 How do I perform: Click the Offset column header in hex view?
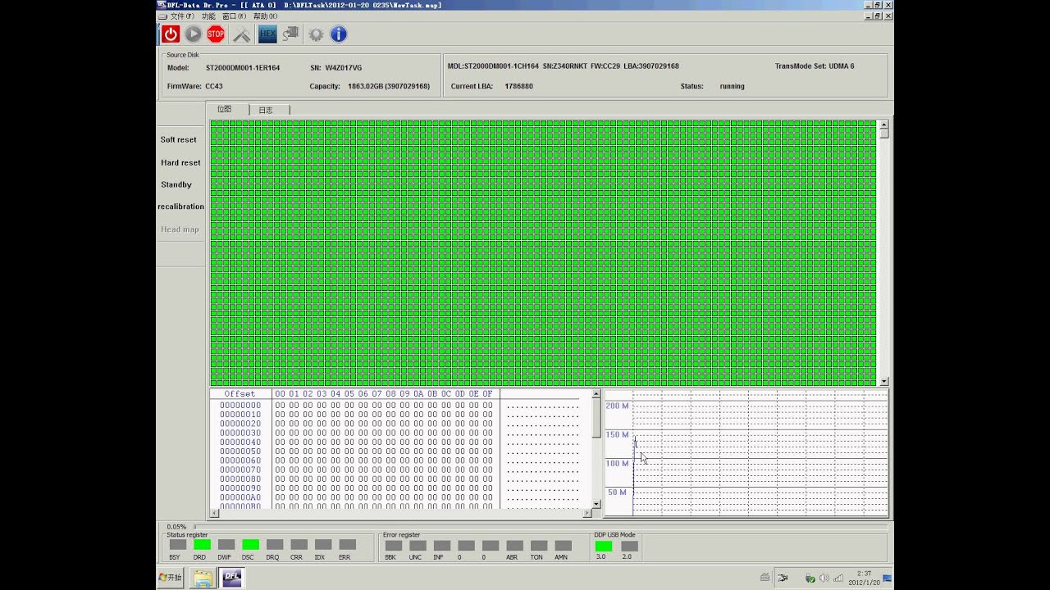(240, 394)
